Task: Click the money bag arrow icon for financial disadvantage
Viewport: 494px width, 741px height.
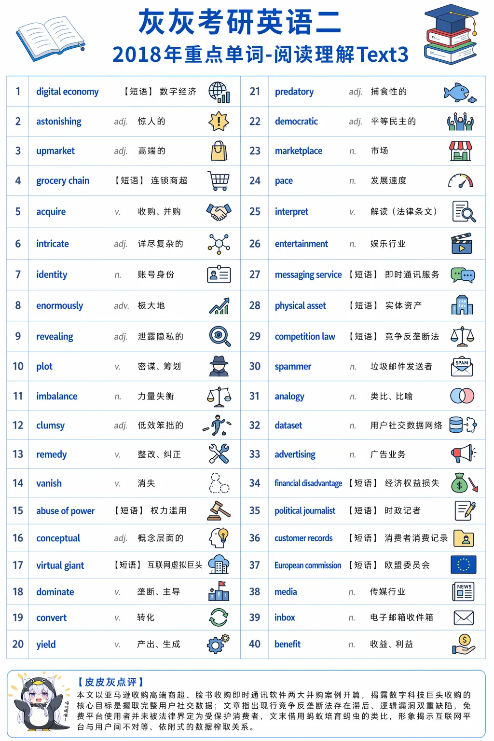Action: pos(465,482)
